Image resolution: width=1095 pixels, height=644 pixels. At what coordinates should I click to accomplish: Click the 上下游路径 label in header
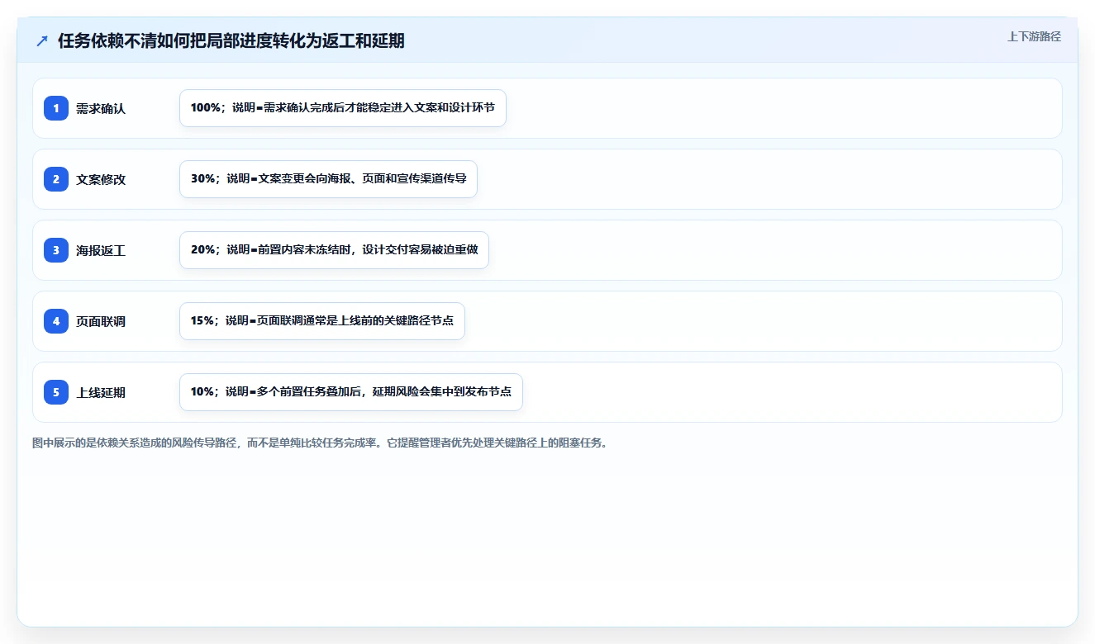tap(1034, 37)
